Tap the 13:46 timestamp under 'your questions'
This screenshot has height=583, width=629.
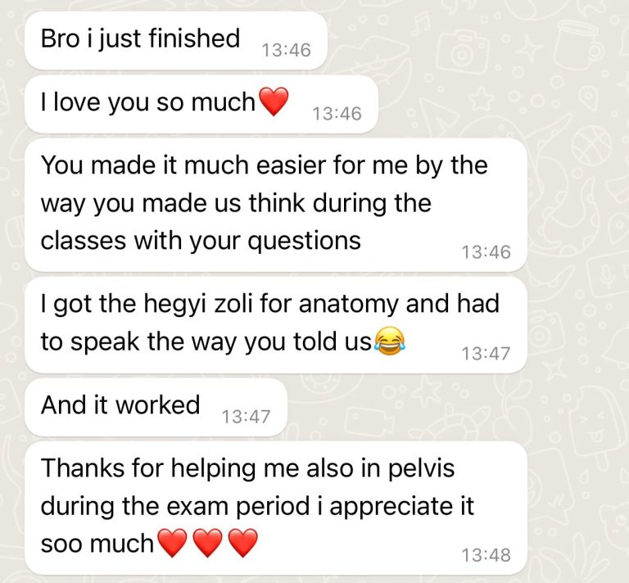coord(486,252)
